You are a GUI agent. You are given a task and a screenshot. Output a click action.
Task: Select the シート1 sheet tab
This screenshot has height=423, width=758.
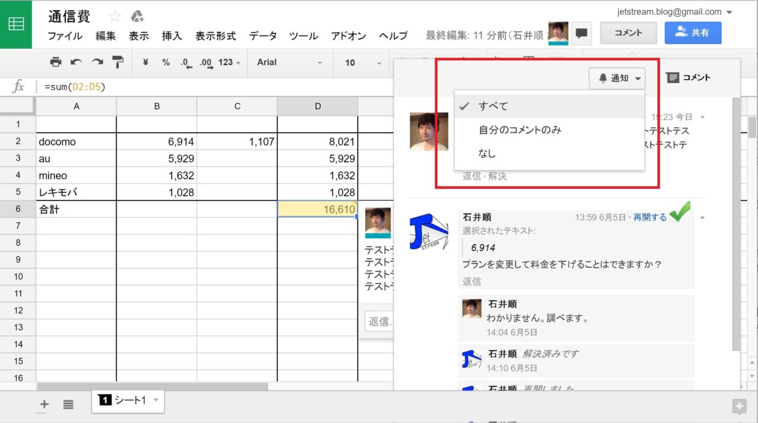point(128,400)
